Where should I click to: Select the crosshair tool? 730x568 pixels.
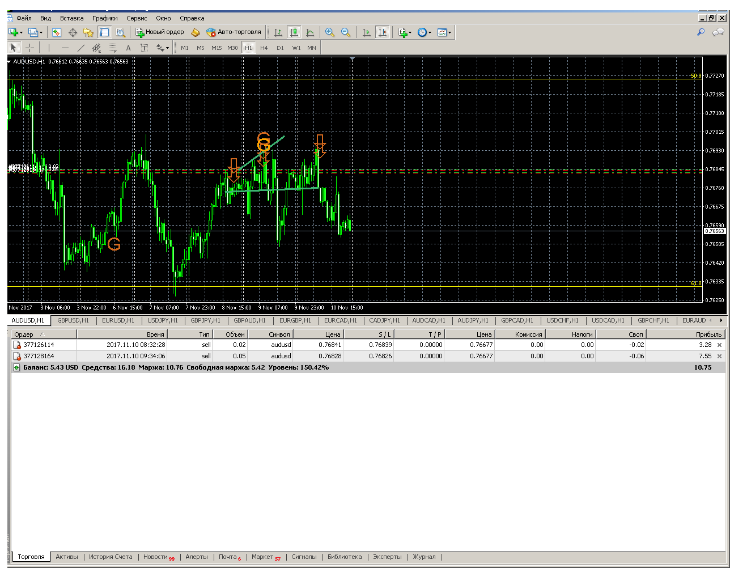pos(30,48)
